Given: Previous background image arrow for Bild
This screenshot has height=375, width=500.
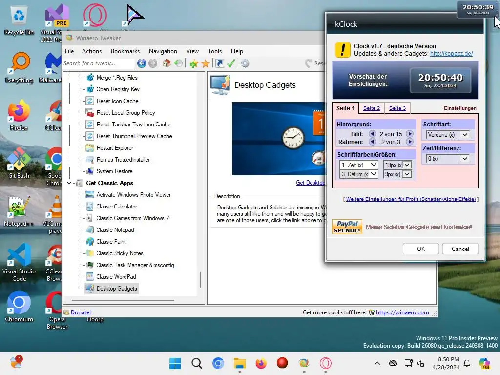Looking at the screenshot, I should click(372, 134).
